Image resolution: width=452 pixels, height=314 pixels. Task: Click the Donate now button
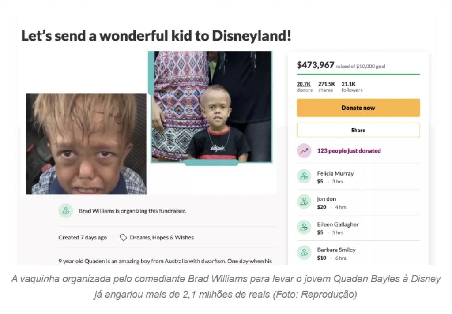point(358,108)
